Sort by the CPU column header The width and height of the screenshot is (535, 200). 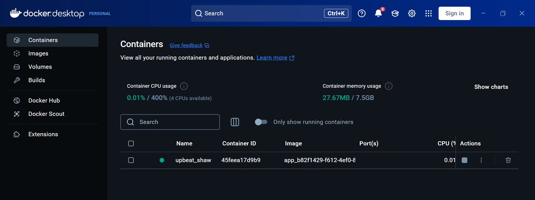(446, 143)
